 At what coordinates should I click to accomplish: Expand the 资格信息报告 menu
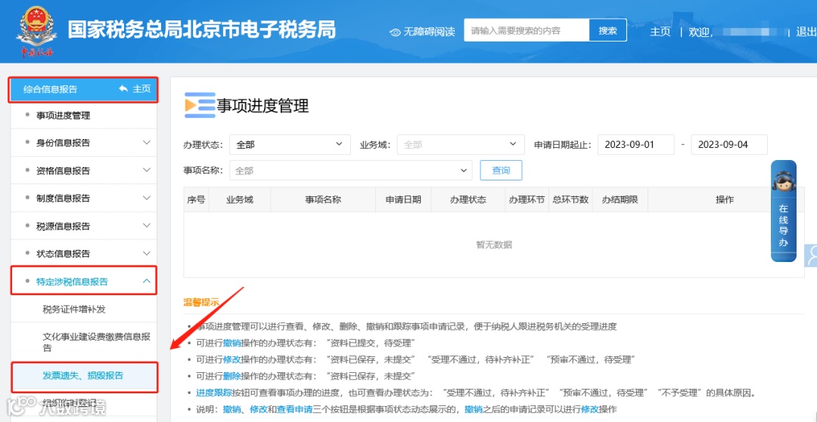coord(83,171)
